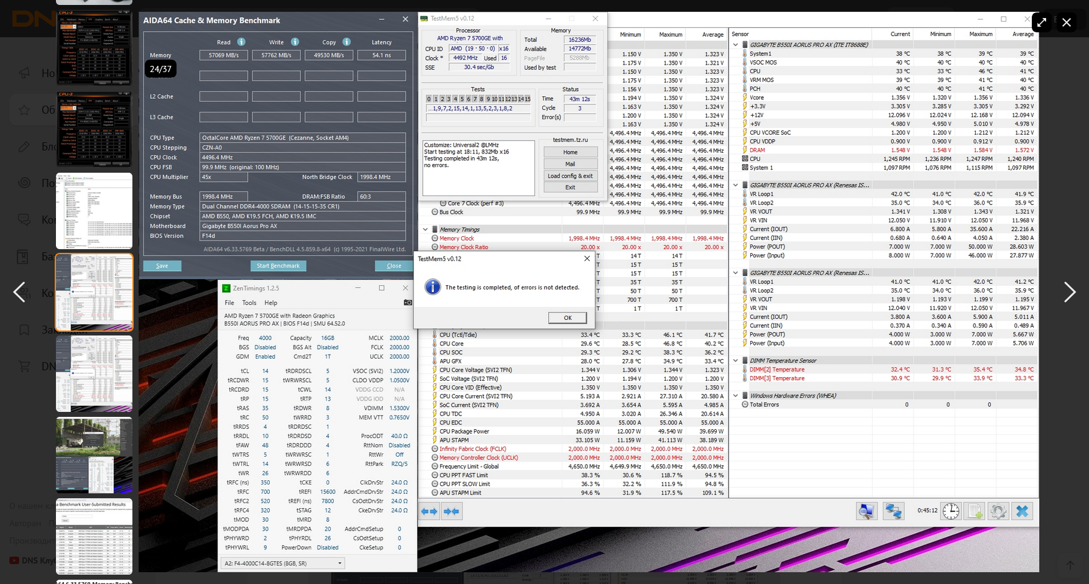Collapse the DIMM Temperature Sensor group
1089x584 pixels.
coord(736,360)
